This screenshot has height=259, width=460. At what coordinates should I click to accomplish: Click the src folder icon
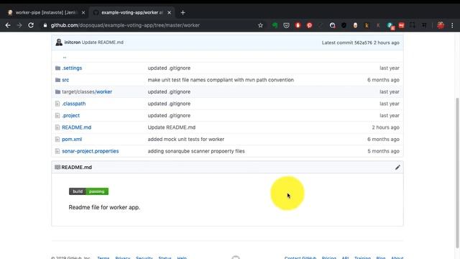57,80
